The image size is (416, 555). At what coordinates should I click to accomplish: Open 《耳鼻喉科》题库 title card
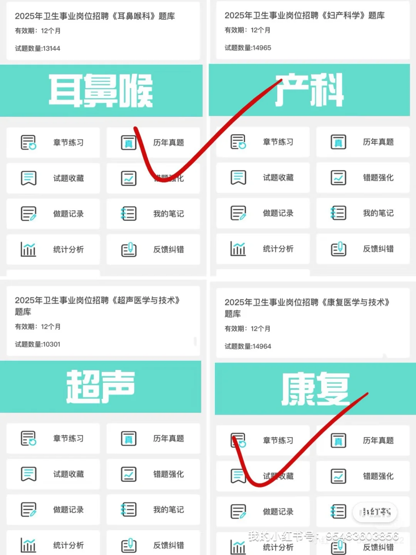[103, 31]
